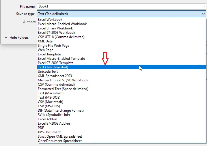Pick Microsoft Excel 5.0/95 Workbook

tap(122, 80)
